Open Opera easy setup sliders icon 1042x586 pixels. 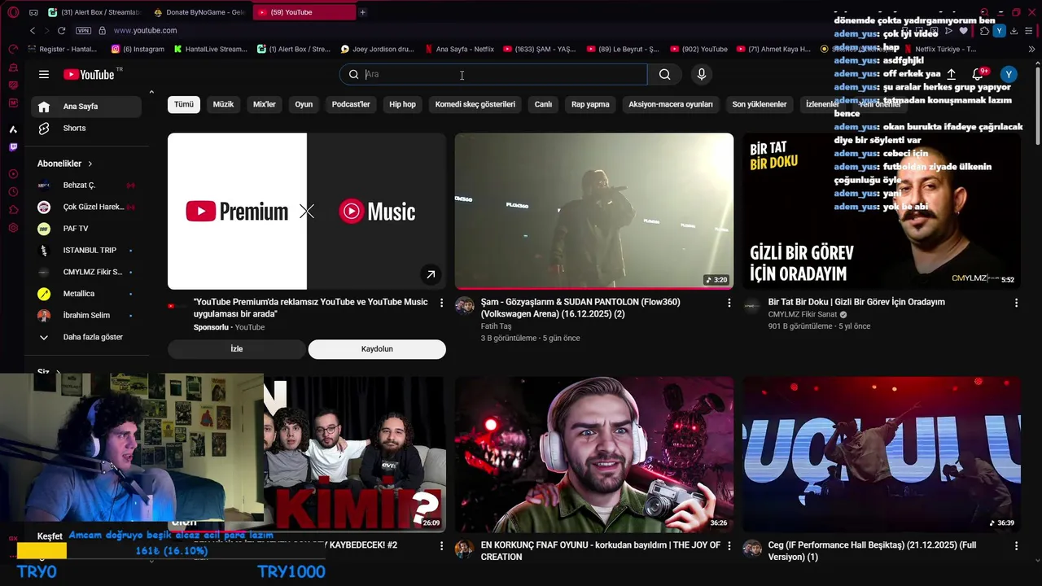1029,31
